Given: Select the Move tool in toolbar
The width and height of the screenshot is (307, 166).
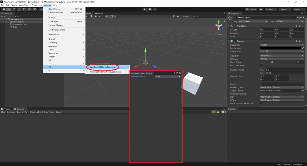Looking at the screenshot, I should point(9,9).
